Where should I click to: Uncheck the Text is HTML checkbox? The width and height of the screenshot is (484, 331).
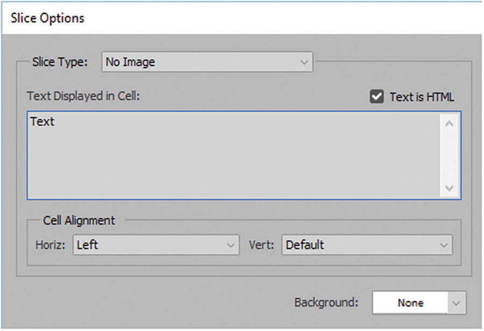tap(376, 97)
